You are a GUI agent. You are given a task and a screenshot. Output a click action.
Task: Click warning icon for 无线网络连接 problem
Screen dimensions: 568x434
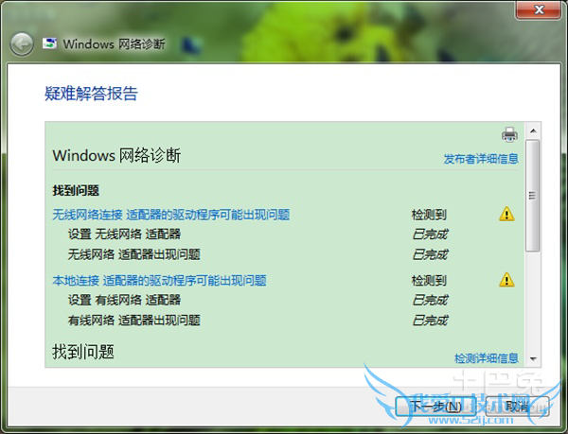(x=506, y=214)
